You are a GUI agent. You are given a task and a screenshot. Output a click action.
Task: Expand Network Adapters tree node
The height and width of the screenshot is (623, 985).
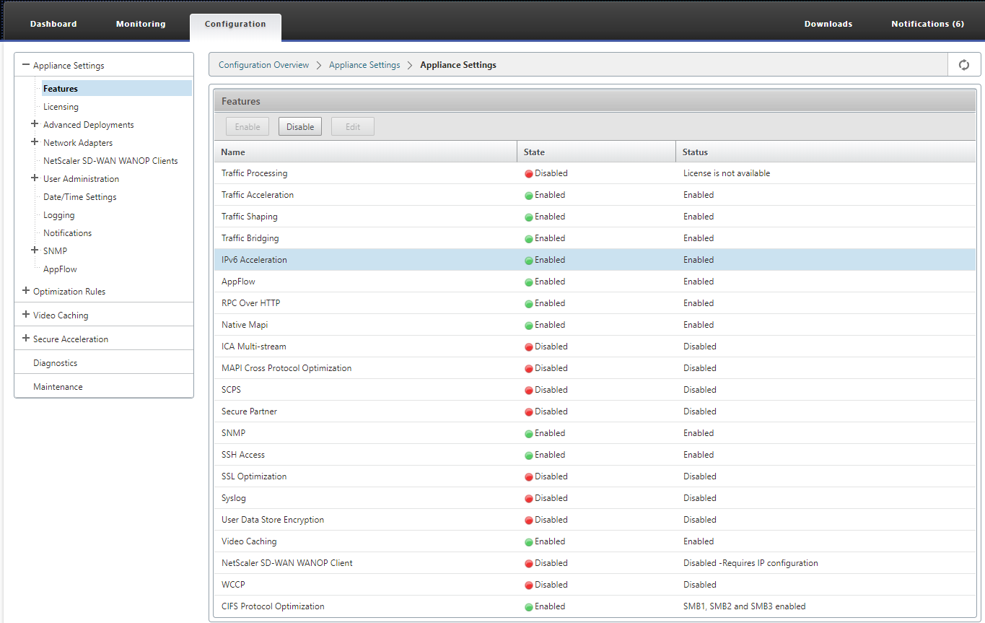35,142
